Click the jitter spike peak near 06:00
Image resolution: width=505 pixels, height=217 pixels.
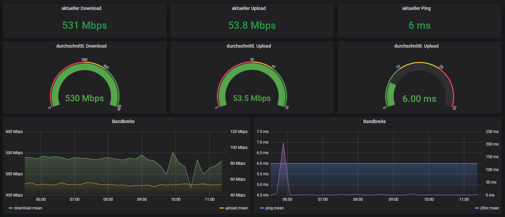tap(283, 143)
